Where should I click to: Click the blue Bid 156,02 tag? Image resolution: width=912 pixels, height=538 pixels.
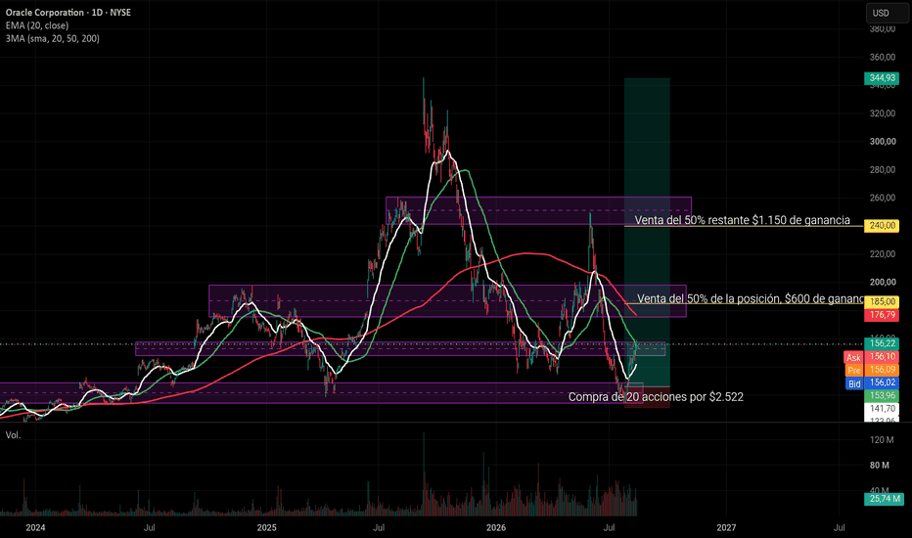pos(871,382)
